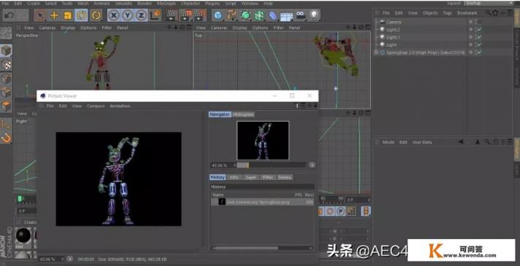This screenshot has width=520, height=266.
Task: Select Model mode cube in left sidebar
Action: [x=7, y=50]
